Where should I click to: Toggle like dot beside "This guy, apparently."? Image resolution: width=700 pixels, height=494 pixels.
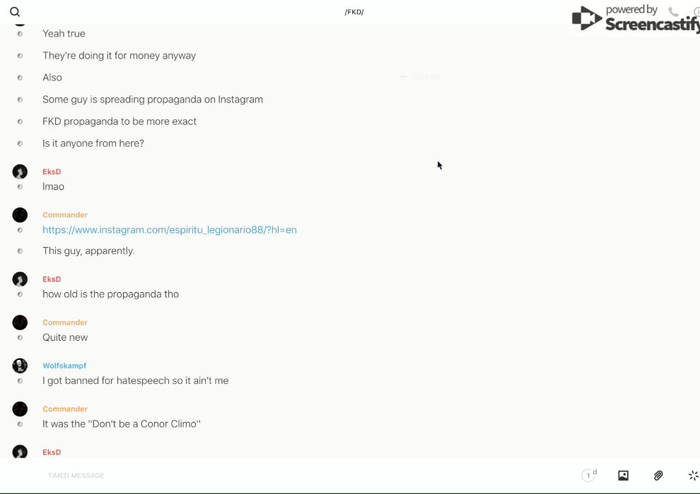[20, 251]
